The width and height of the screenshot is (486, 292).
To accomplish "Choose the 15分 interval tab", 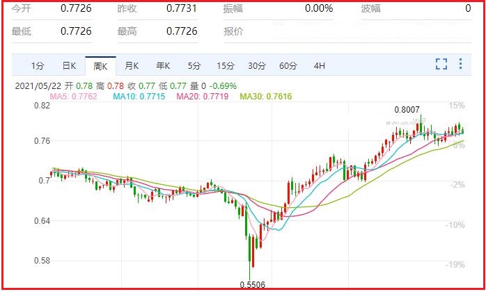I will pyautogui.click(x=225, y=66).
